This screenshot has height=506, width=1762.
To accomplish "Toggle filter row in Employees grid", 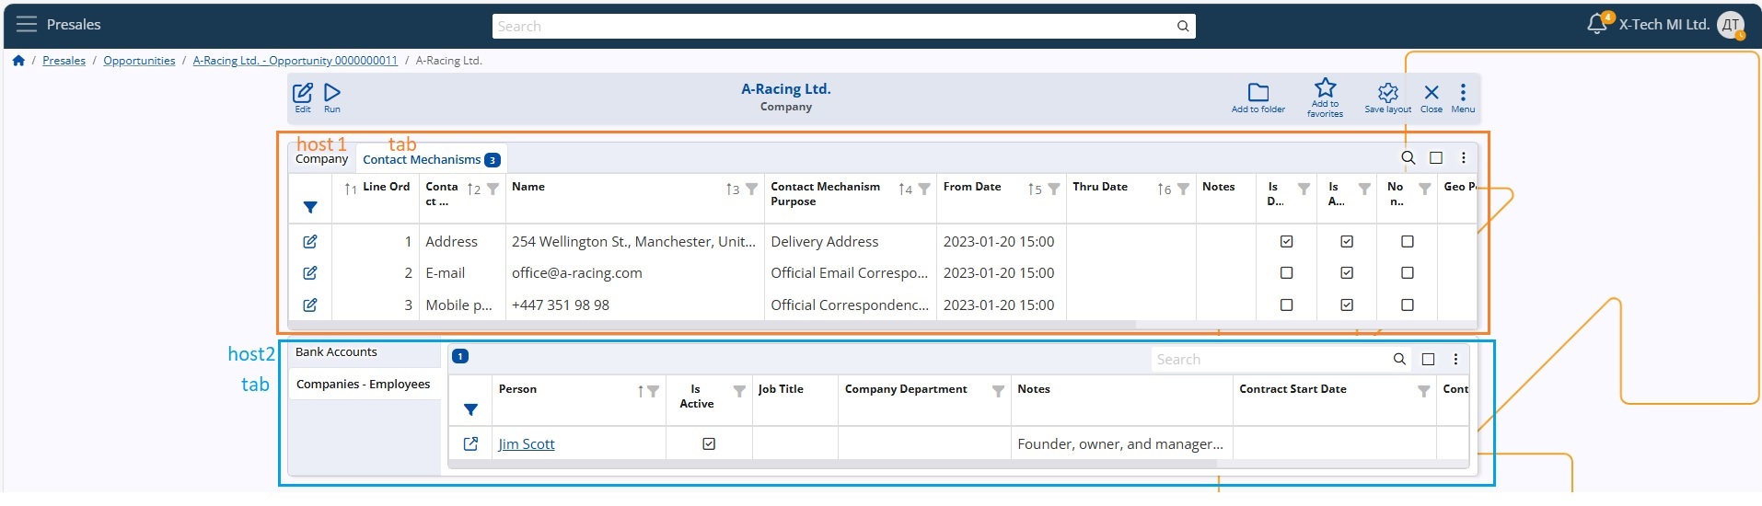I will pos(470,410).
